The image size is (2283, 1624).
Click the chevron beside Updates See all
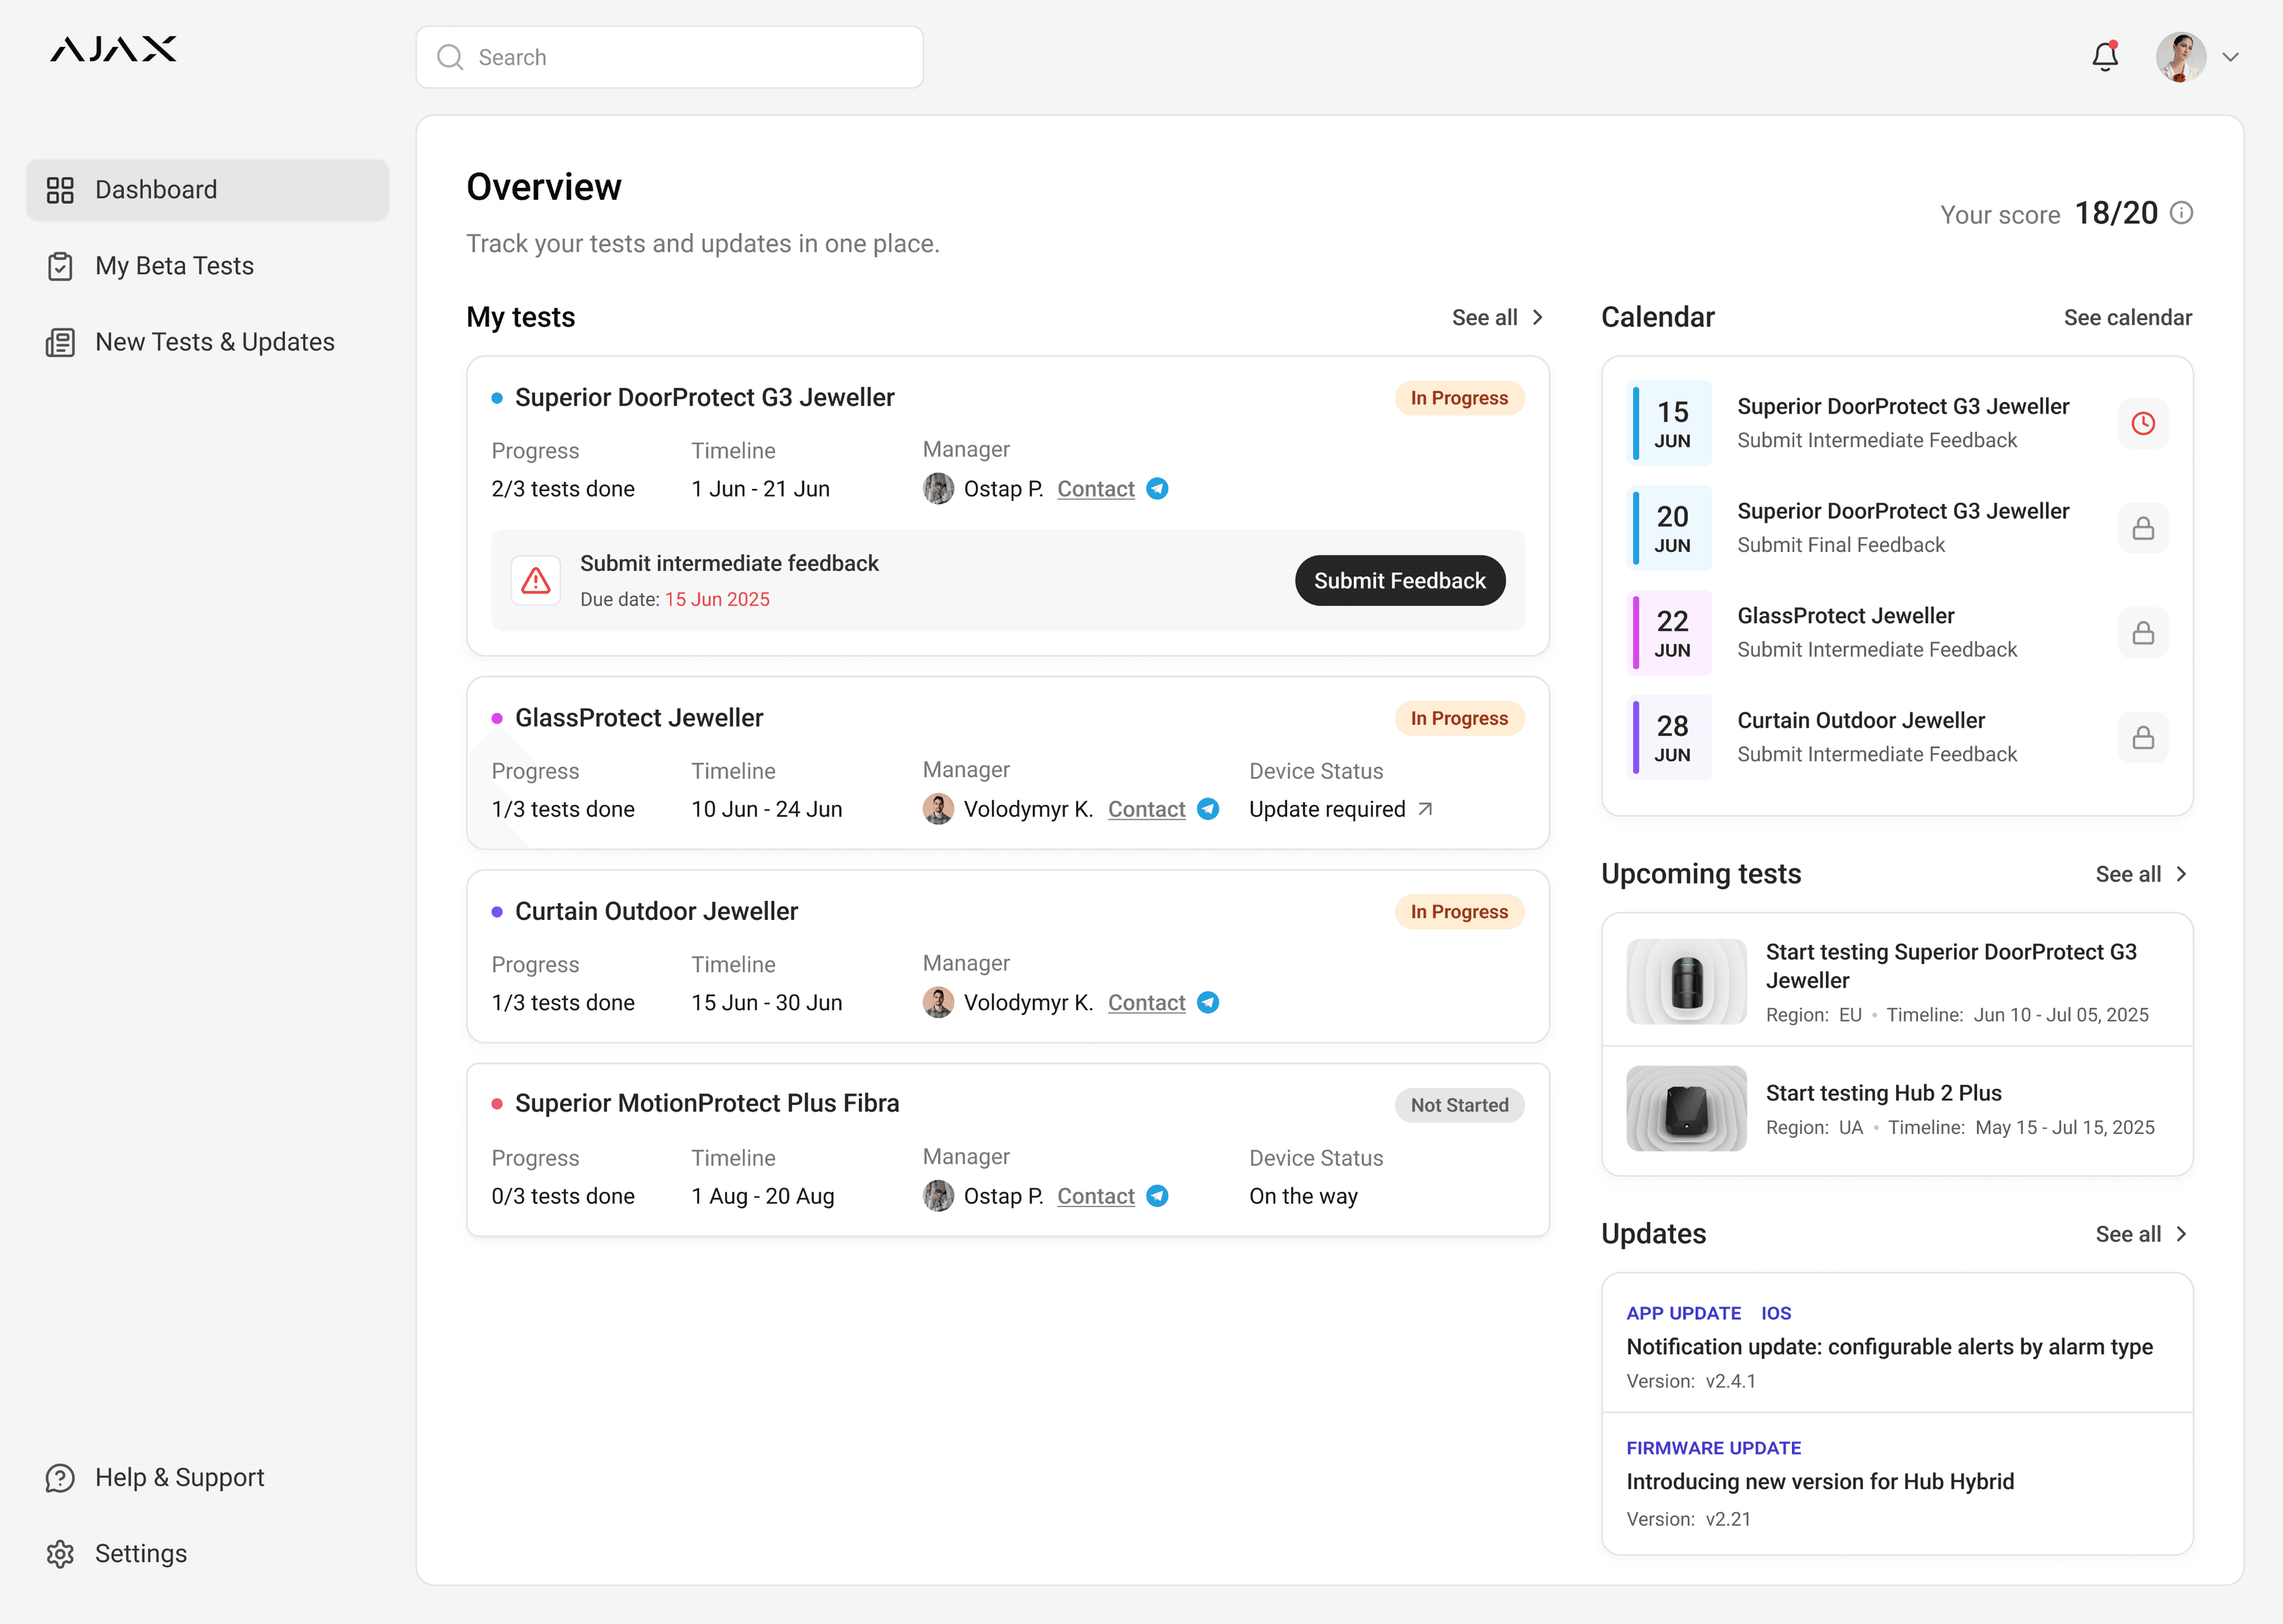2181,1235
